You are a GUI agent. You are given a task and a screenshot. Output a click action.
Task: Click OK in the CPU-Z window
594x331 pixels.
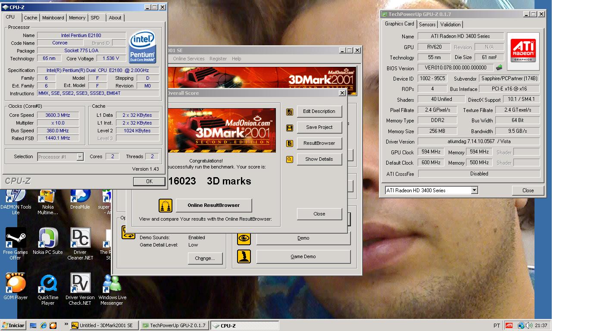[149, 181]
